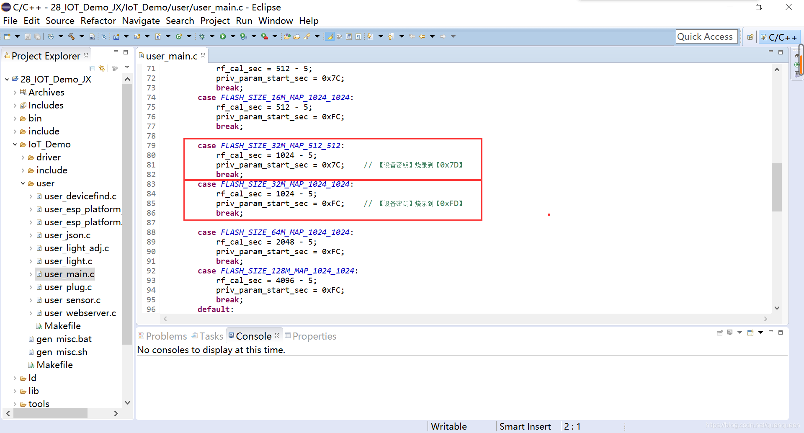Open the Run dropdown arrow
This screenshot has height=433, width=804.
[x=233, y=37]
